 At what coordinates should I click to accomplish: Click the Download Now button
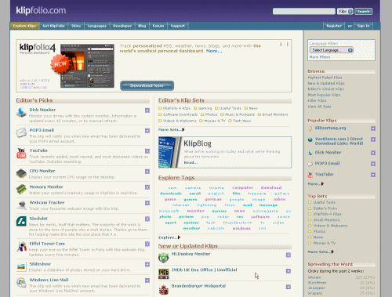coord(147,85)
